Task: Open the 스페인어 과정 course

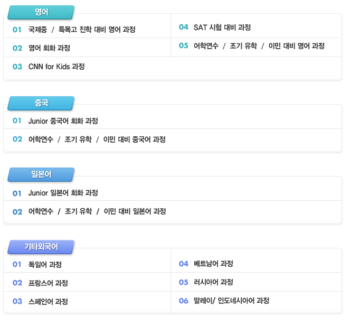Action: [x=48, y=302]
